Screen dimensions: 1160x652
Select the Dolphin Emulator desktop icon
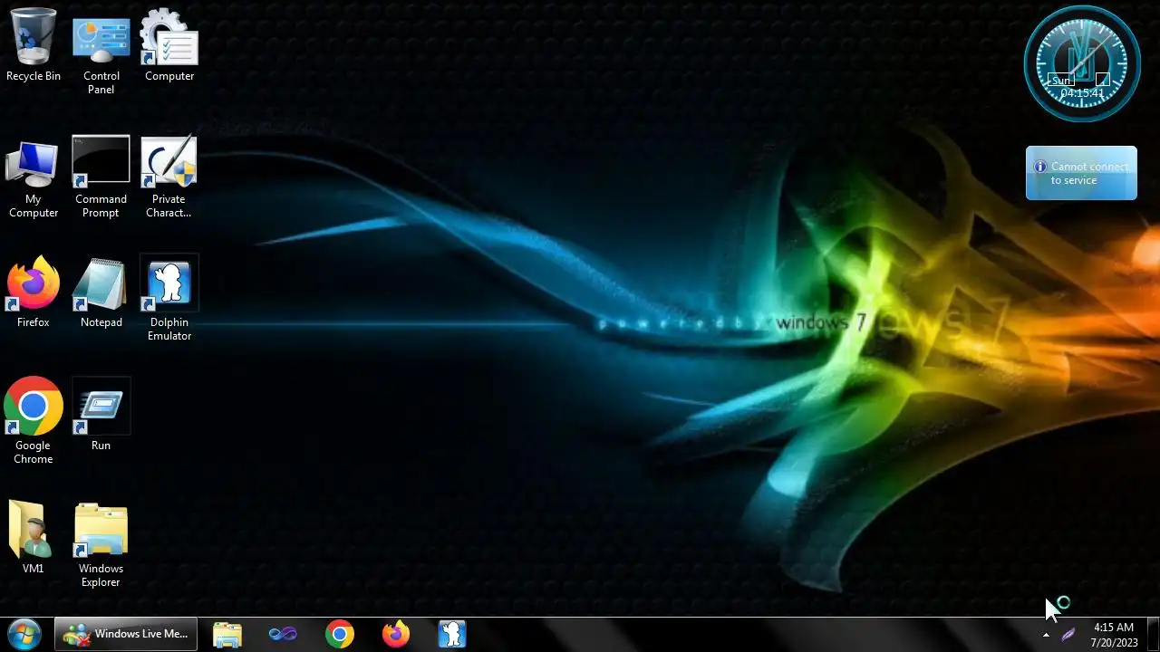point(169,299)
